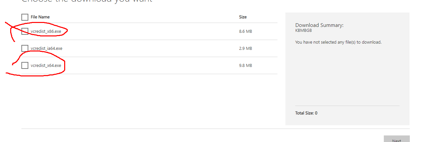Check the vcredist_x86.exe checkbox
This screenshot has width=421, height=142.
point(25,31)
